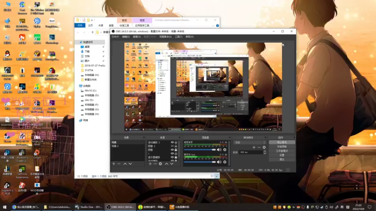The image size is (376, 211).
Task: Open OBS 编辑(E) menu
Action: pos(126,37)
